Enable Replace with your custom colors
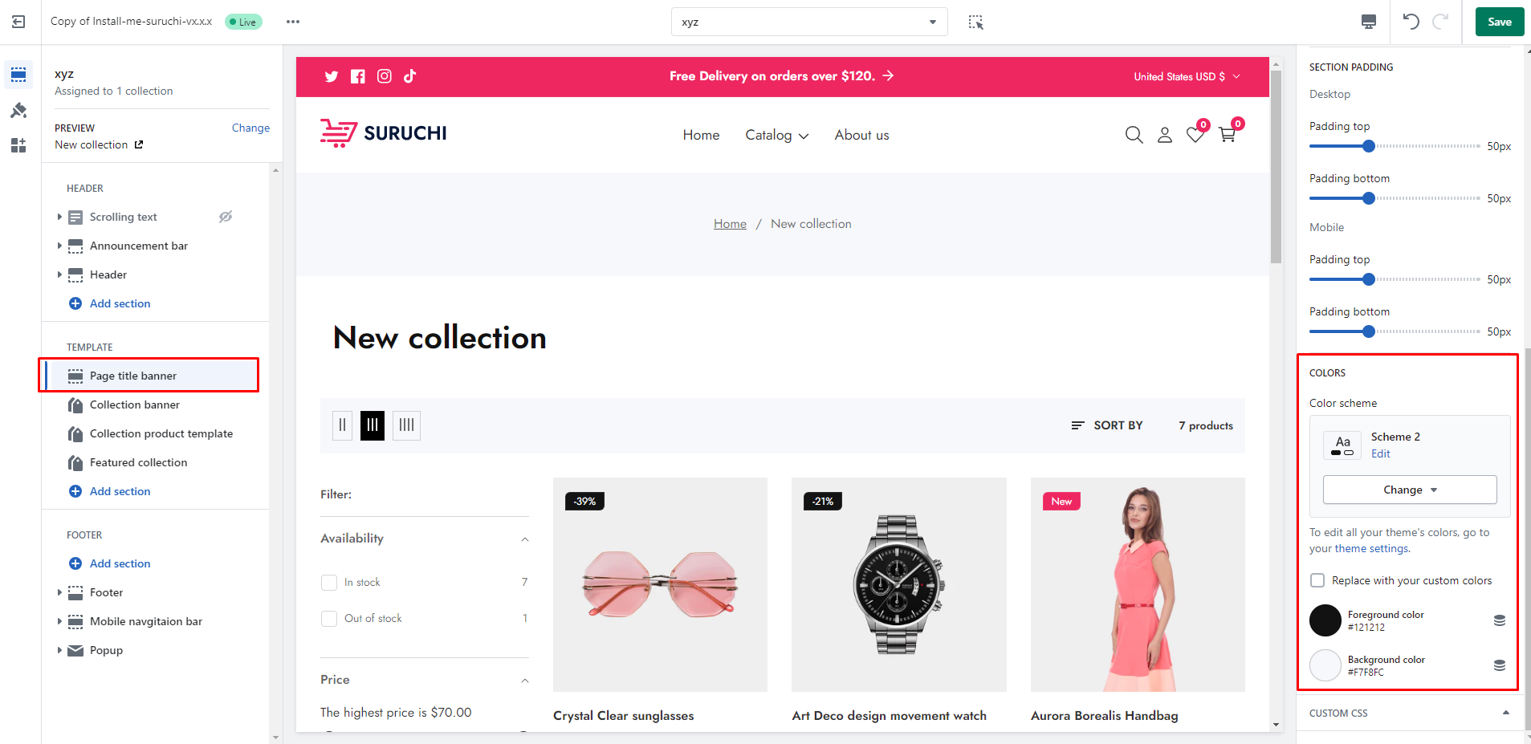The image size is (1531, 744). click(x=1317, y=580)
